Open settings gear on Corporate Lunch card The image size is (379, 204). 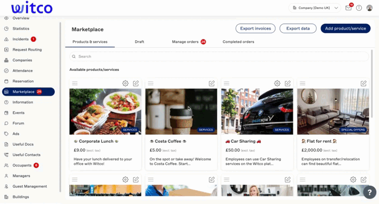125,83
